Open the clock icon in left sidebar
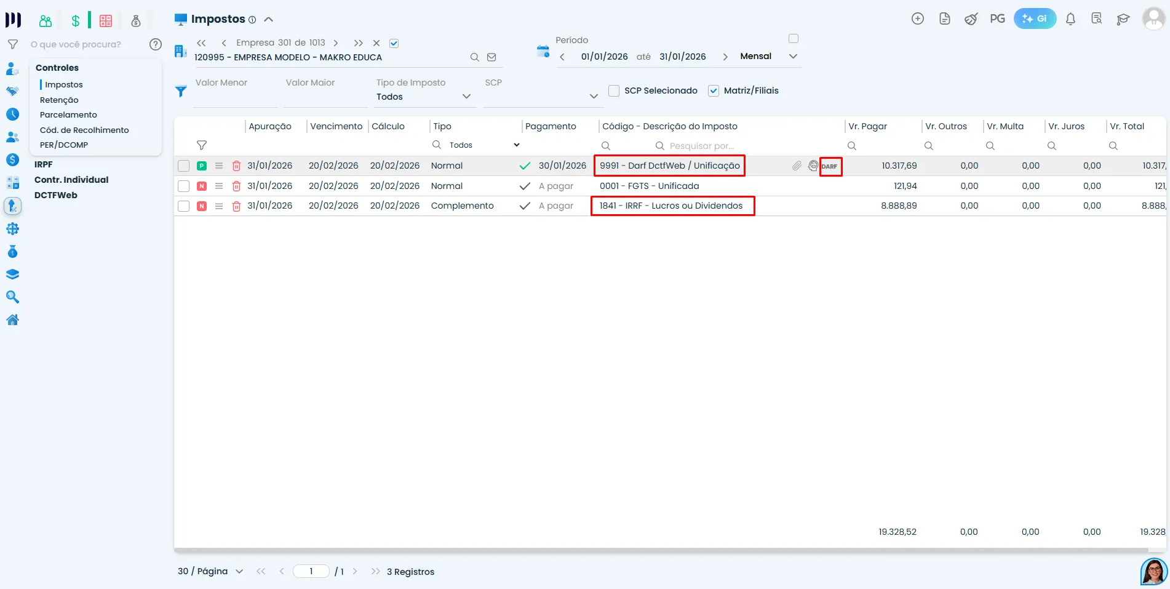 coord(12,114)
